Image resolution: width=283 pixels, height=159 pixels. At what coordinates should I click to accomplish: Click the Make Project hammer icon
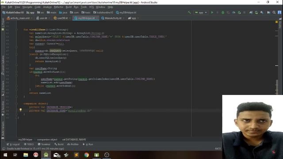tap(189, 12)
